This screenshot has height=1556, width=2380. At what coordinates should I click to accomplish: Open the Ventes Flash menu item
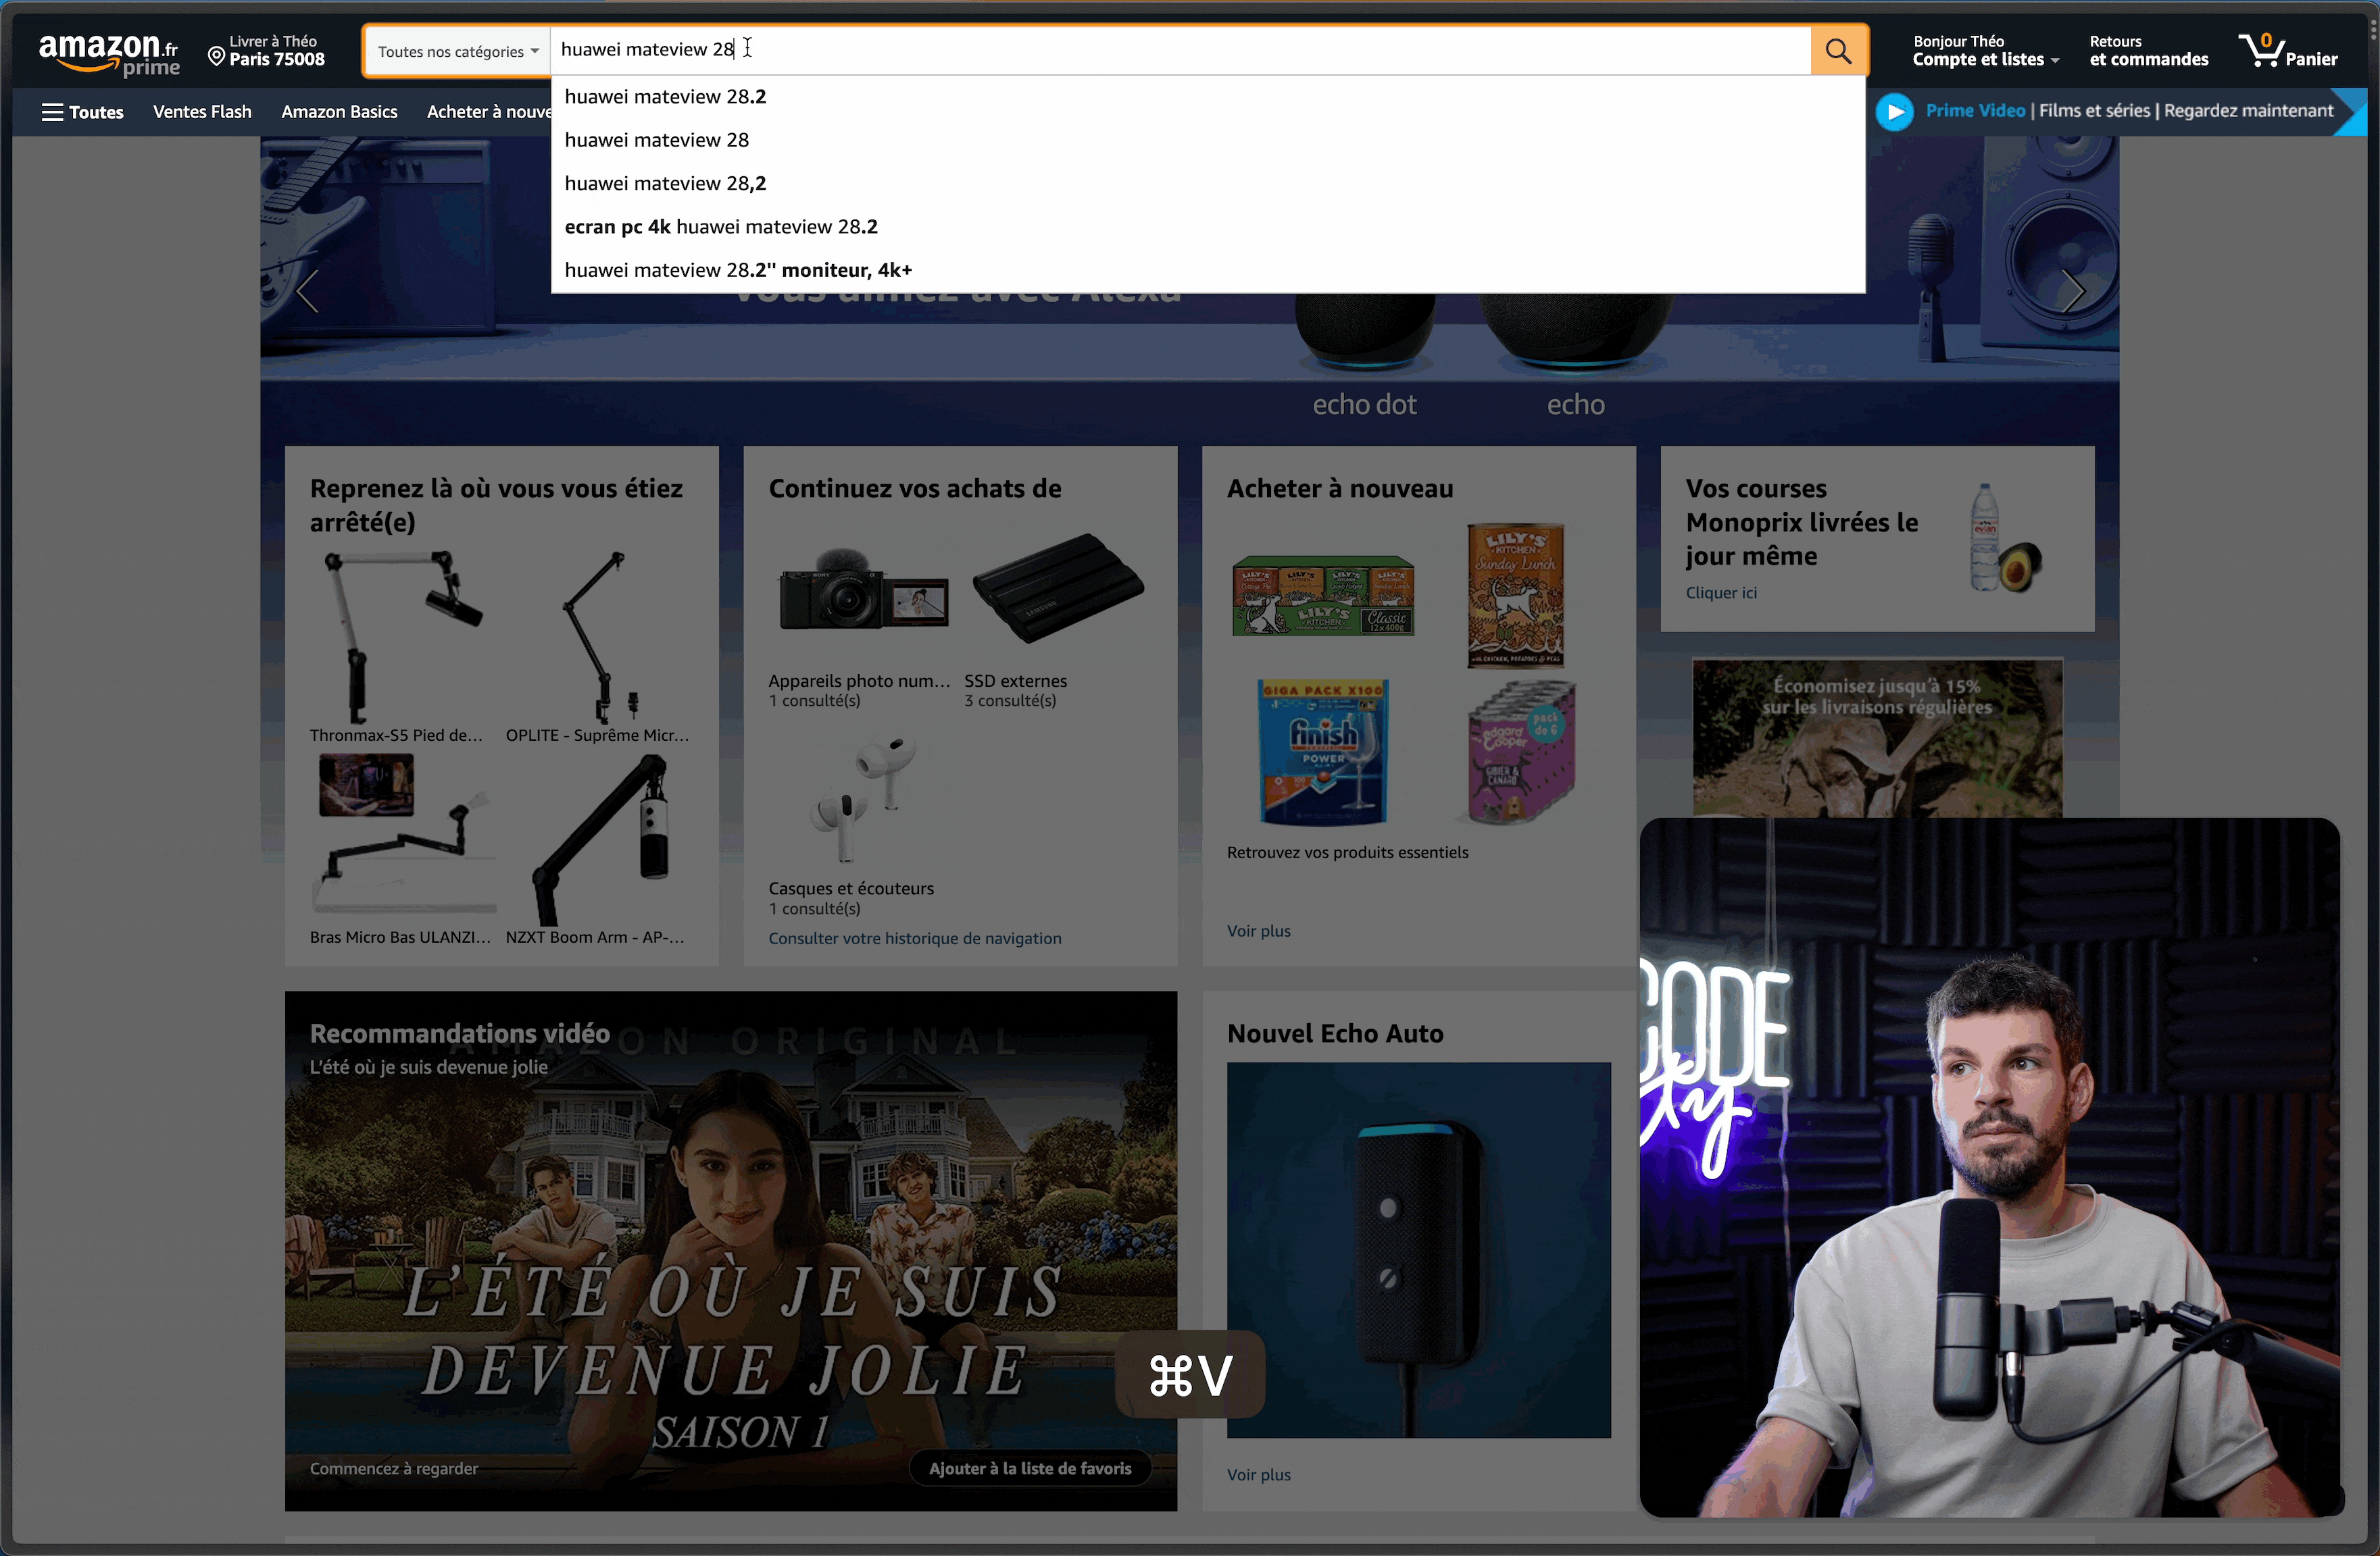(202, 112)
